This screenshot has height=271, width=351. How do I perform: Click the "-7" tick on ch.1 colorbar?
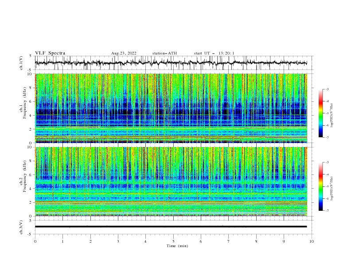327,137
